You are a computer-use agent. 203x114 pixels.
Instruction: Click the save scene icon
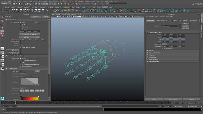[x=19, y=4]
